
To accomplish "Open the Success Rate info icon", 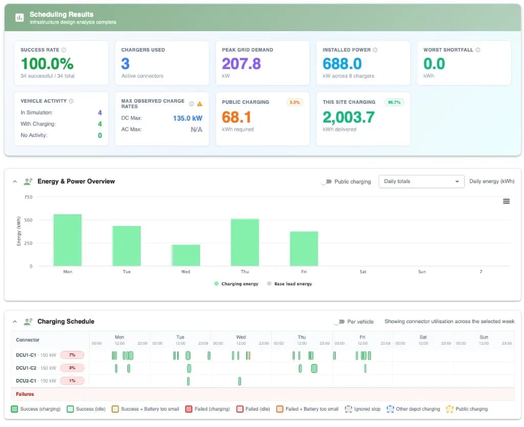I will (x=63, y=50).
